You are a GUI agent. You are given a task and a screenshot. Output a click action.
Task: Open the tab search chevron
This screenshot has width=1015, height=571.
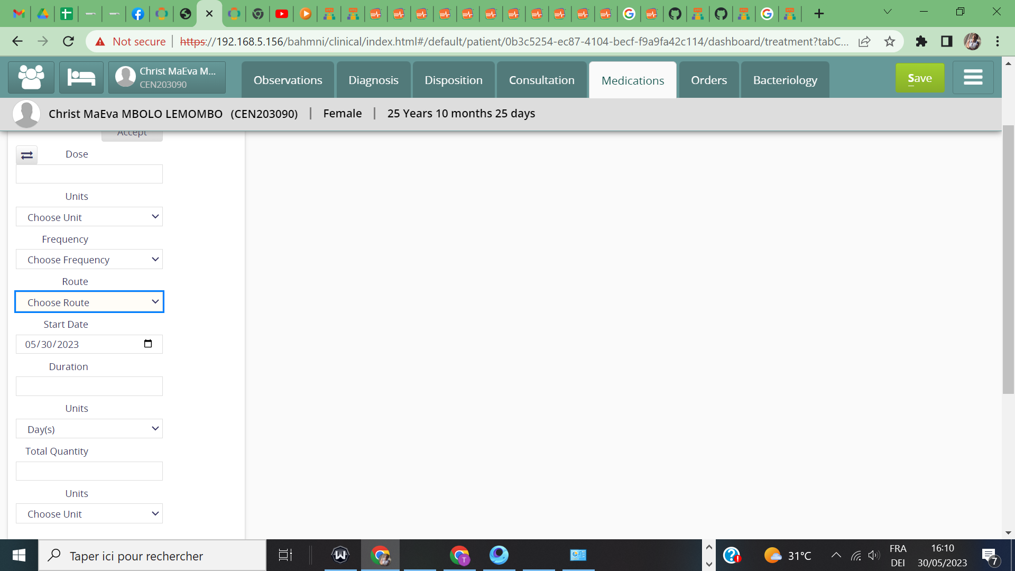(x=888, y=12)
